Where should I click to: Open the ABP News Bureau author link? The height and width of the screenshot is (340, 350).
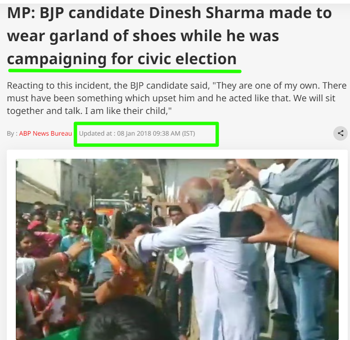[45, 133]
